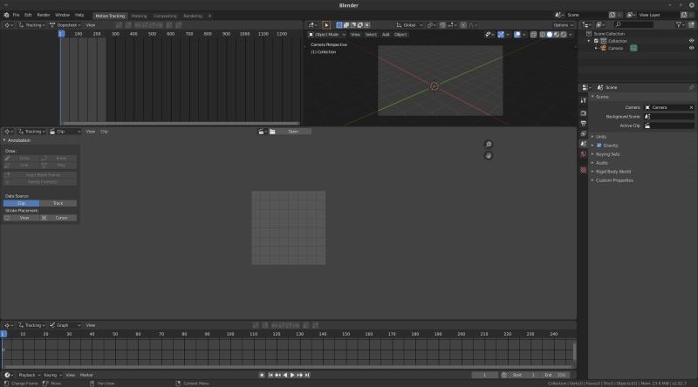Jump to last frame
The height and width of the screenshot is (387, 698).
click(x=307, y=375)
